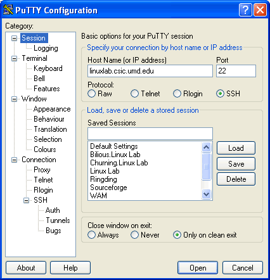
Task: Select the Telnet protocol option
Action: 134,94
